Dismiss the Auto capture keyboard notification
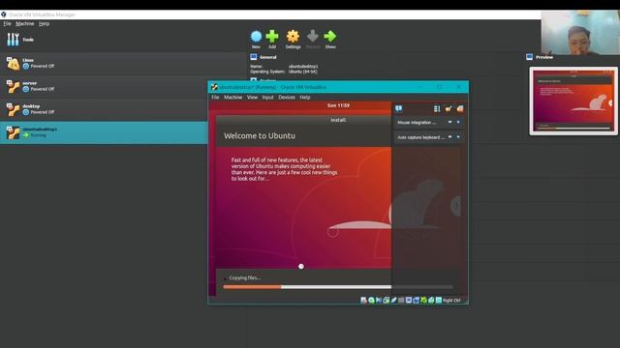Viewport: 620px width, 348px height. coord(458,137)
